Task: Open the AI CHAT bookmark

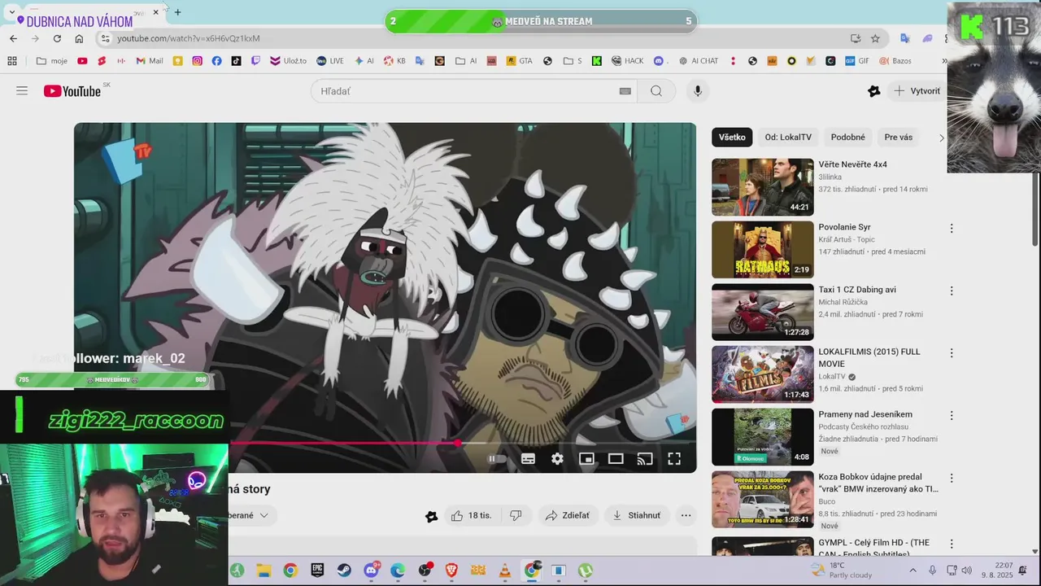Action: 698,61
